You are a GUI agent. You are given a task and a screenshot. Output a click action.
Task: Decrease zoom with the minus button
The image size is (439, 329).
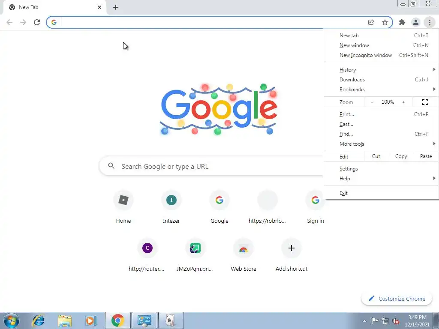click(372, 102)
